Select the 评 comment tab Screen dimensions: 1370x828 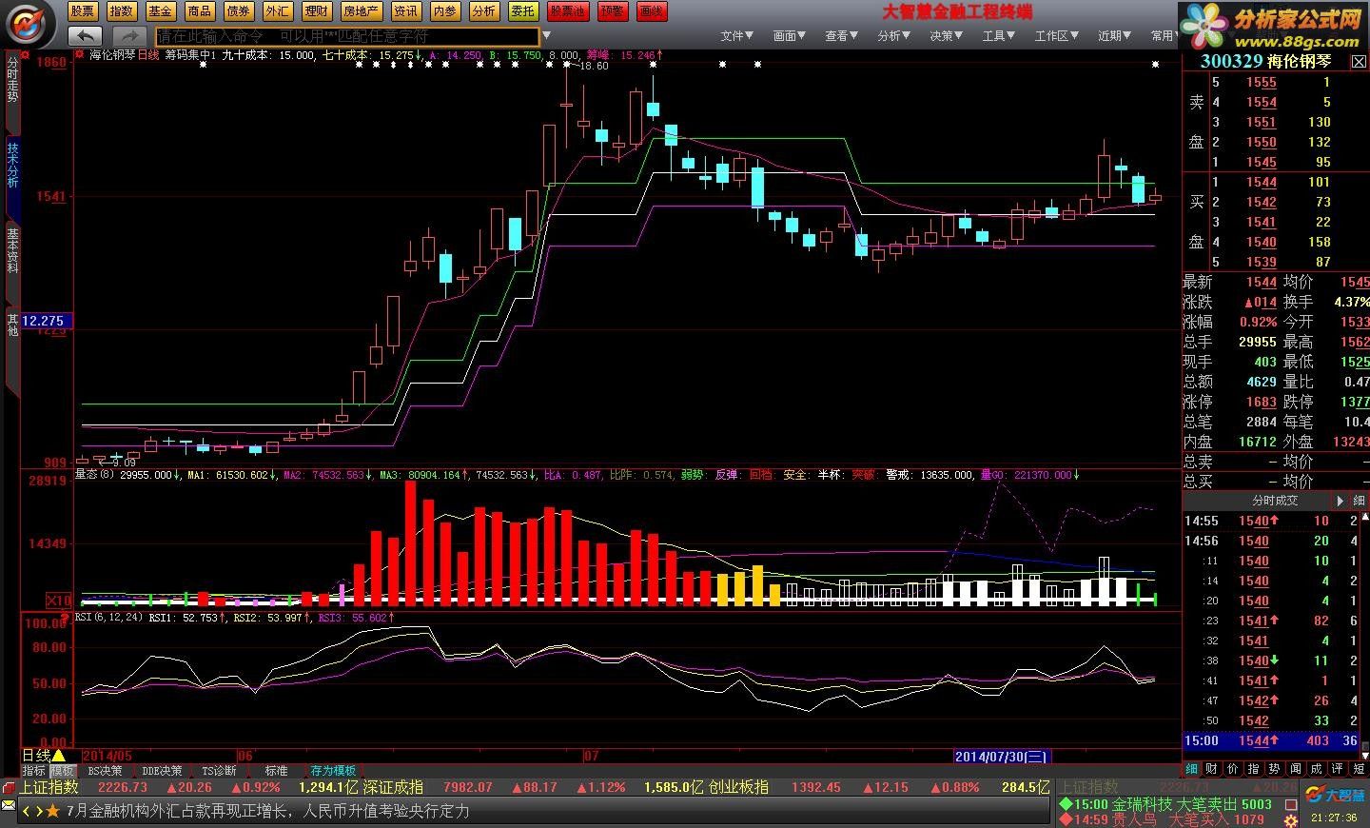coord(1338,769)
